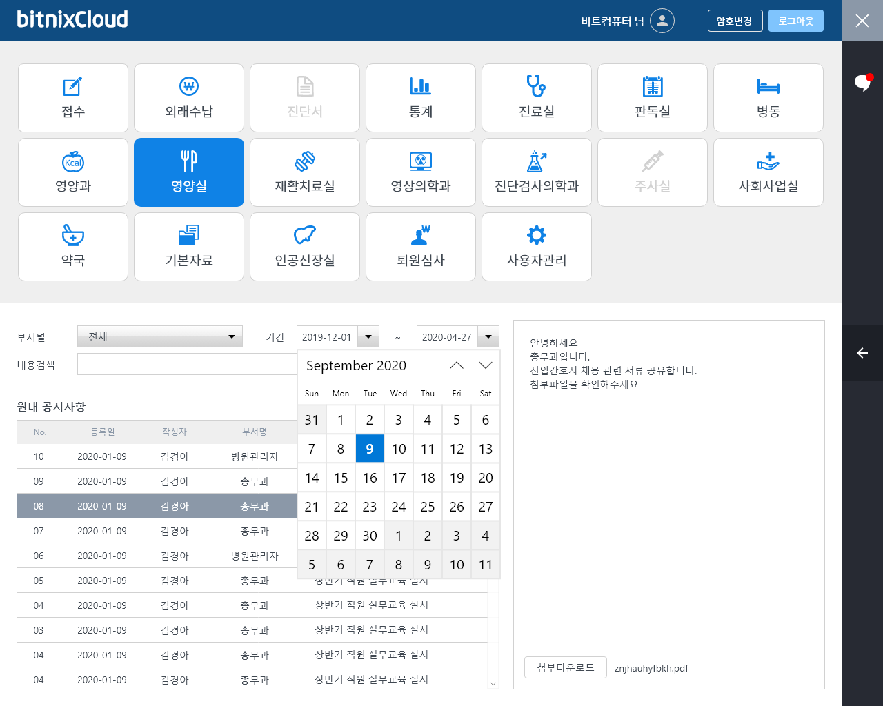Click the 비트컴퓨터 님 username text
The image size is (883, 706).
613,21
